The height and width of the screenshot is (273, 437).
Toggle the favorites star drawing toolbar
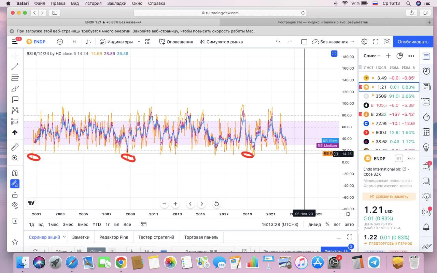pos(15,242)
